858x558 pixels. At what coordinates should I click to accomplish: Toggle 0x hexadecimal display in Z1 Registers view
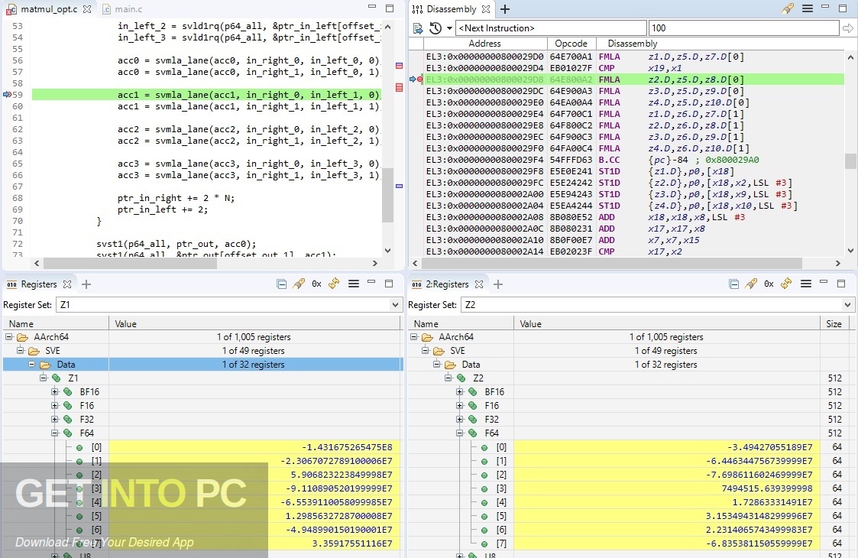coord(316,283)
